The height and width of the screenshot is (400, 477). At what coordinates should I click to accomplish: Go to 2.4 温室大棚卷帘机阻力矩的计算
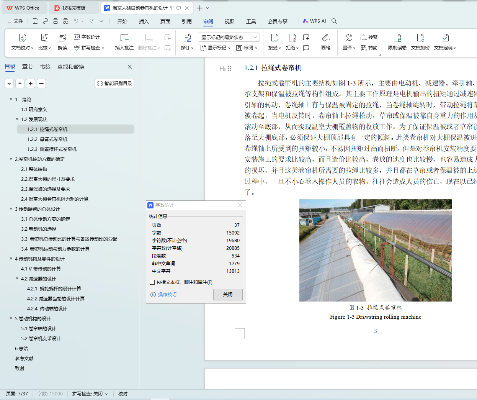coord(55,199)
